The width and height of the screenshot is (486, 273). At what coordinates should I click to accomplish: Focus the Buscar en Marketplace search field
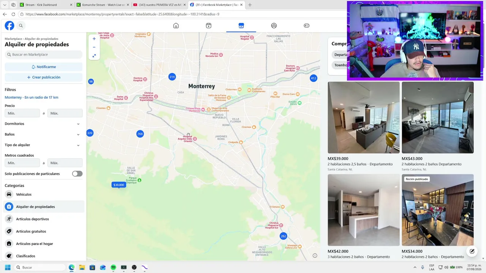(44, 55)
